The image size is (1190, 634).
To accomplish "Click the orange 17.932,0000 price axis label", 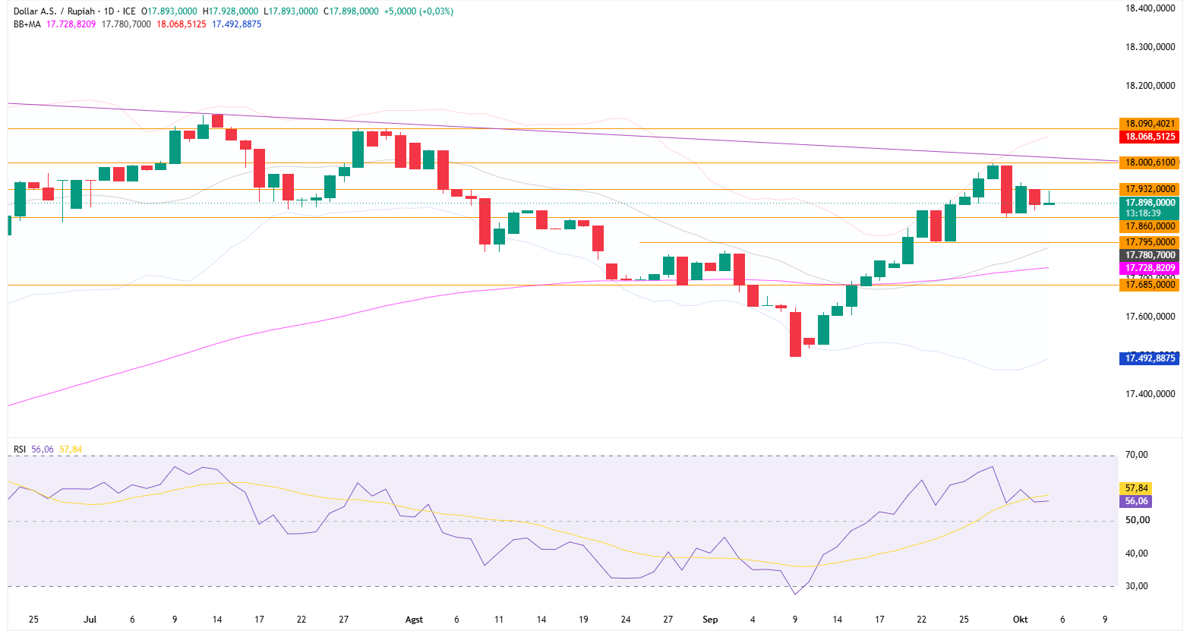I will pos(1150,189).
